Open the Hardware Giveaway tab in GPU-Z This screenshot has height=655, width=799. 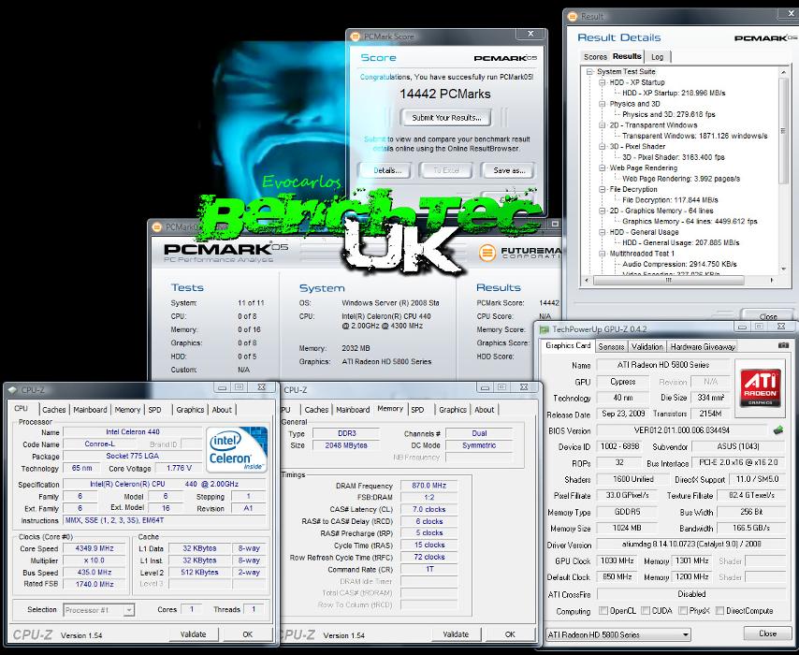coord(703,346)
